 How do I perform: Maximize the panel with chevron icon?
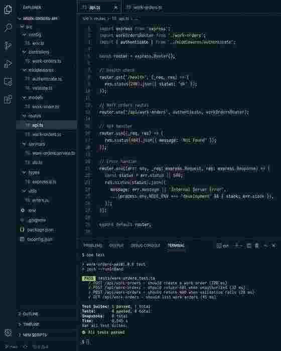(265, 246)
